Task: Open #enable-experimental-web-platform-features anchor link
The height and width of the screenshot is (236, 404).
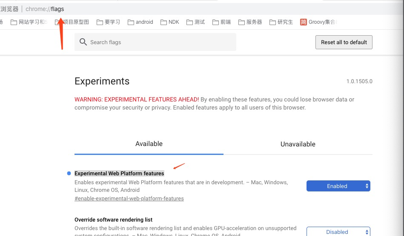Action: pyautogui.click(x=129, y=198)
